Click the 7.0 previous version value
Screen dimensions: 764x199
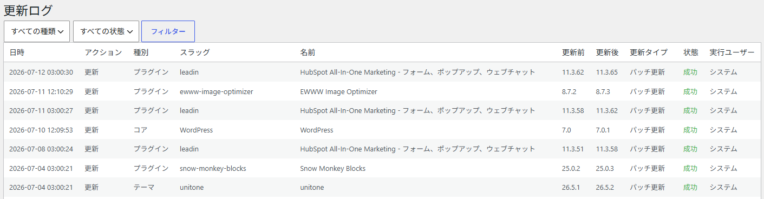pos(566,130)
